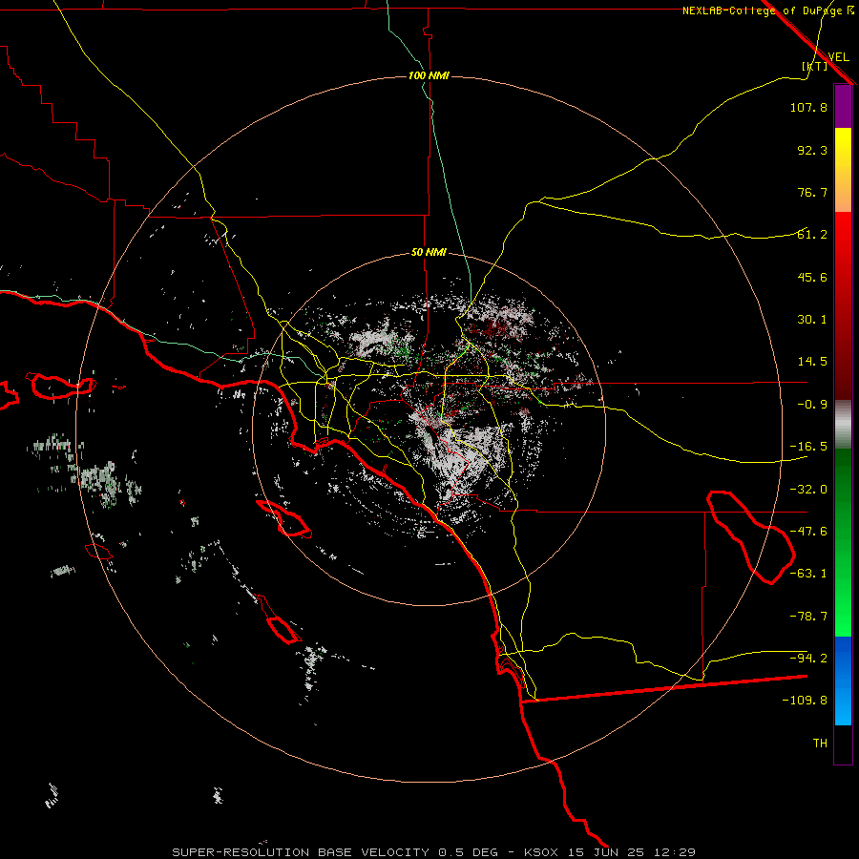Image resolution: width=859 pixels, height=859 pixels.
Task: Click the Super-Resolution Base Velocity caption
Action: point(434,852)
